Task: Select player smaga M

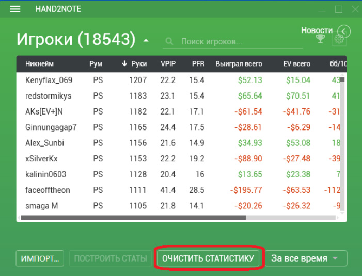Action: [x=41, y=206]
